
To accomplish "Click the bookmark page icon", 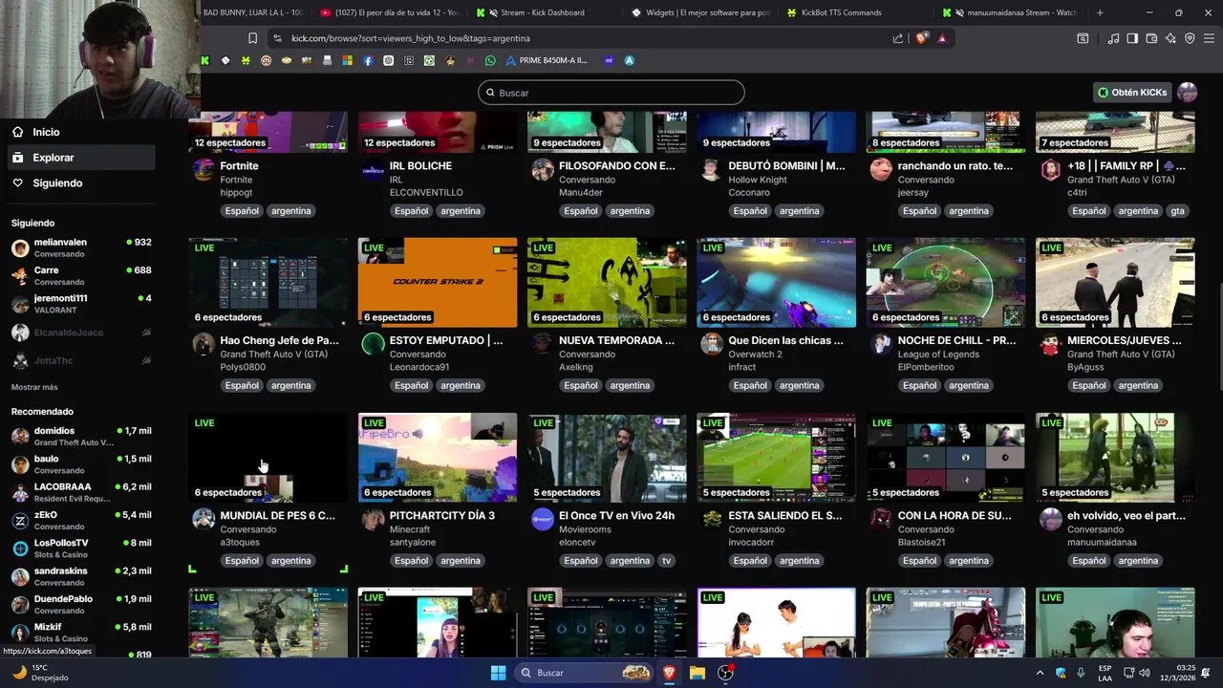I will coord(252,38).
